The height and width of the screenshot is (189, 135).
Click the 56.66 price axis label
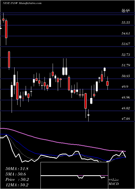click(126, 10)
